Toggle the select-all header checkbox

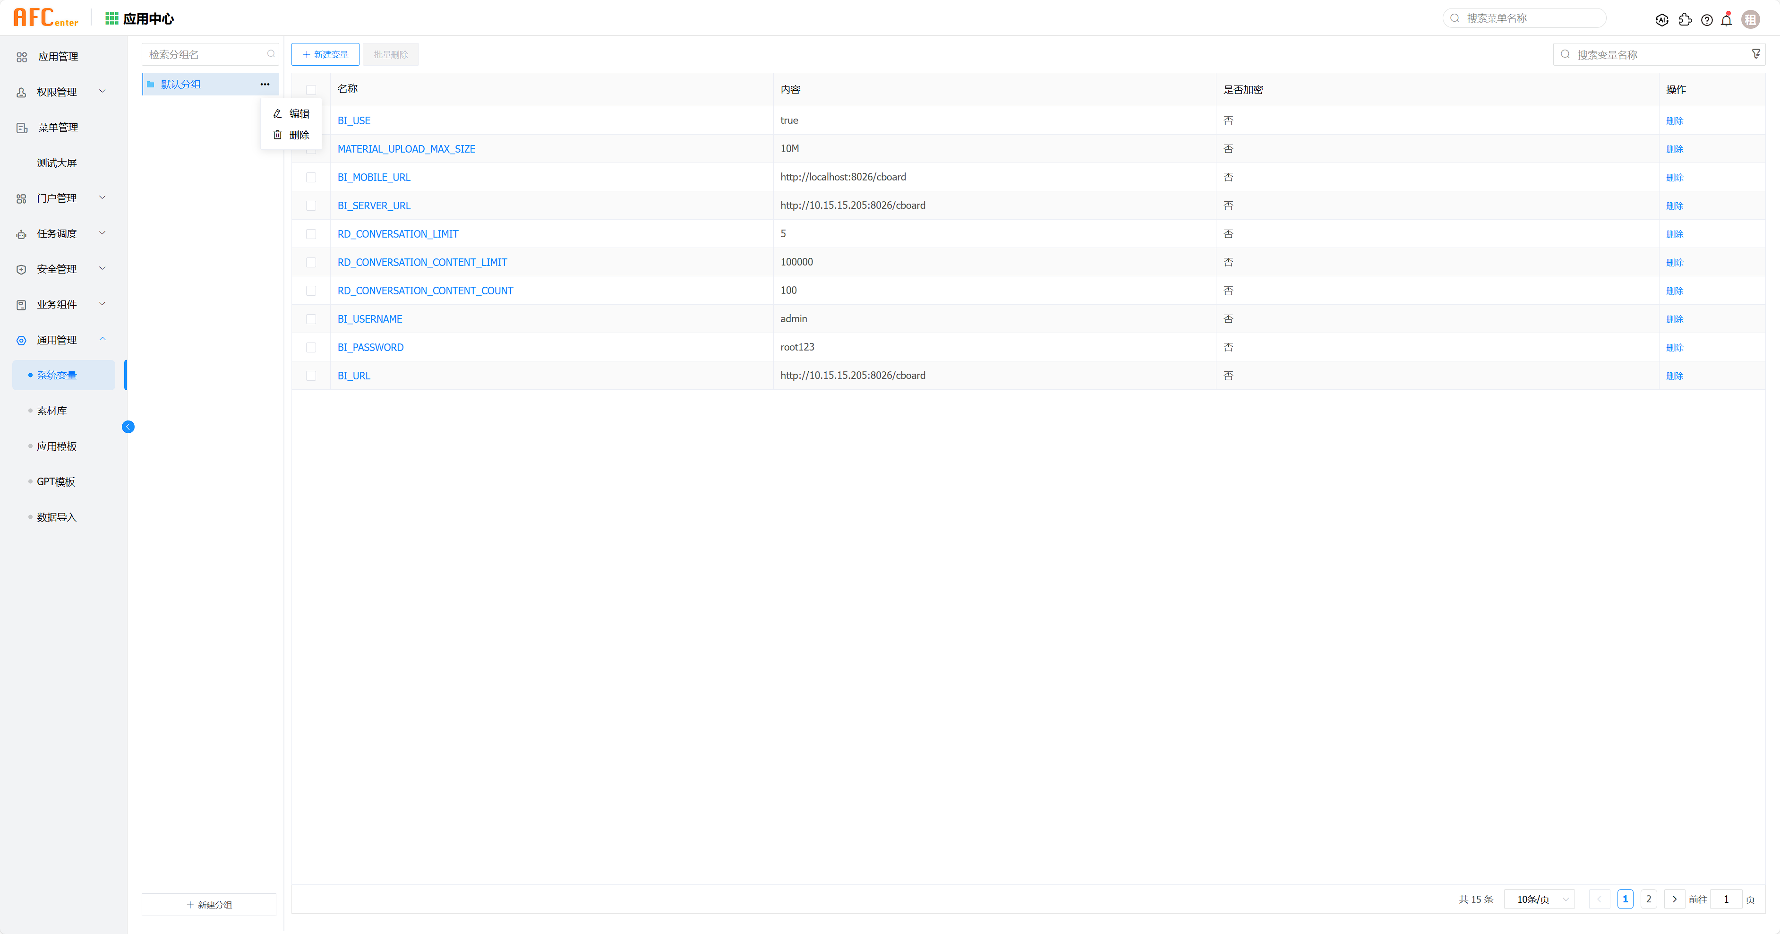(311, 90)
